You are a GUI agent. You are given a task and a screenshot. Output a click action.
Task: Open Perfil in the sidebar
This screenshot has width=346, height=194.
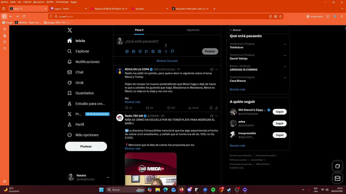[x=76, y=124]
